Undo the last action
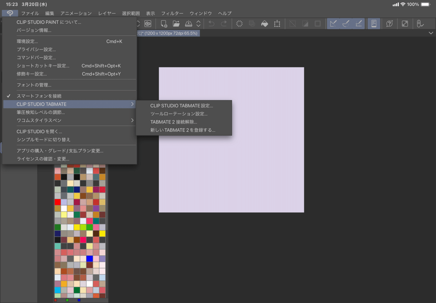 point(211,24)
